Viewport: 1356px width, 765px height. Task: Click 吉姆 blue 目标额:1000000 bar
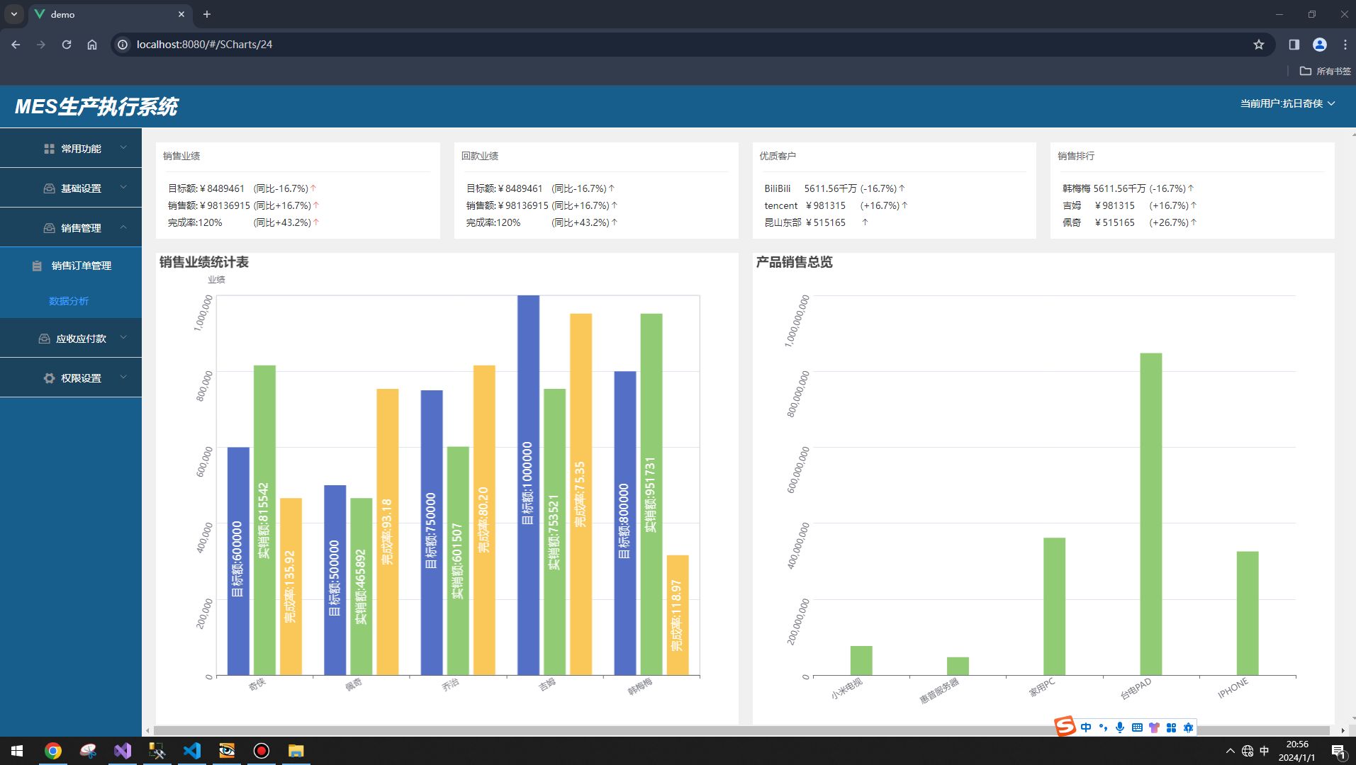528,485
